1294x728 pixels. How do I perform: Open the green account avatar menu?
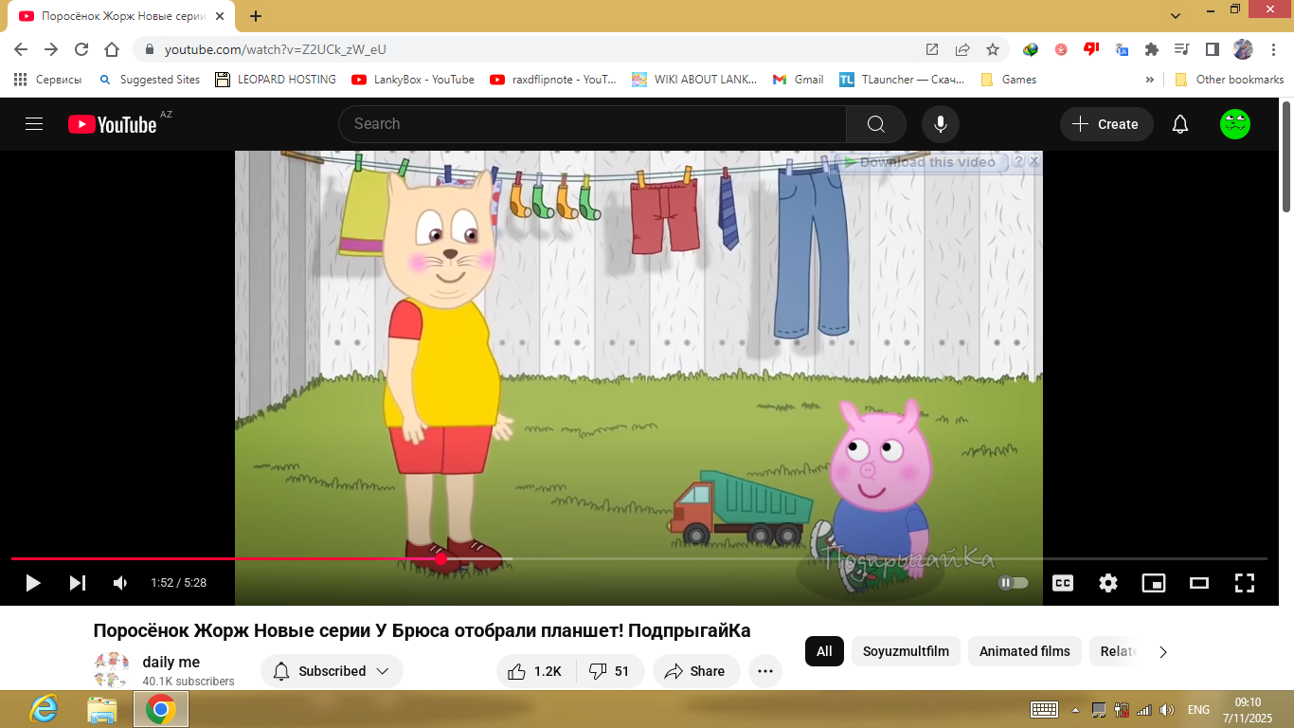(1235, 124)
